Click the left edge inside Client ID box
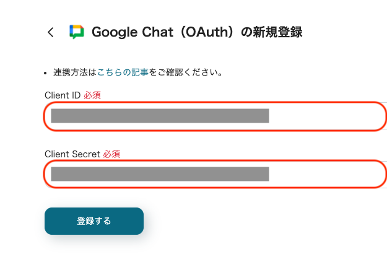 pos(48,116)
